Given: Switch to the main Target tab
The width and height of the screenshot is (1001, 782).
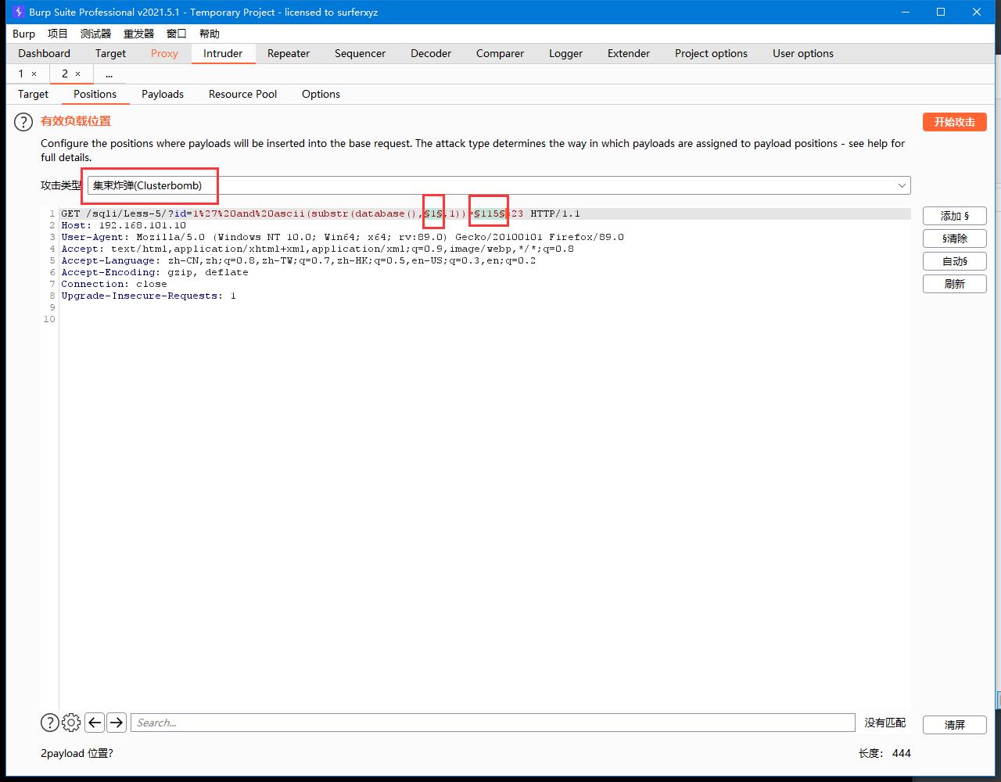Looking at the screenshot, I should click(110, 53).
